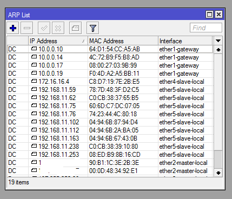Click the scrollbar up arrow
Screen dimensions: 232x199
(x=218, y=50)
